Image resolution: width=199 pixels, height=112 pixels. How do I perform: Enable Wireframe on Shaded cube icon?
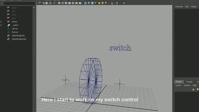coord(92,3)
